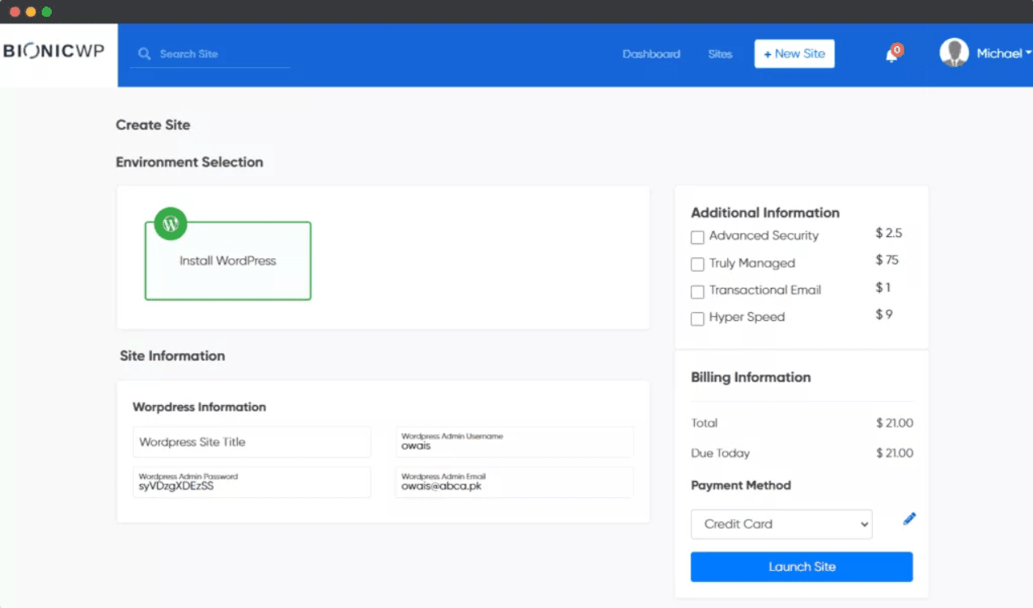Click the $ 2.5 price
Image resolution: width=1033 pixels, height=608 pixels.
888,233
